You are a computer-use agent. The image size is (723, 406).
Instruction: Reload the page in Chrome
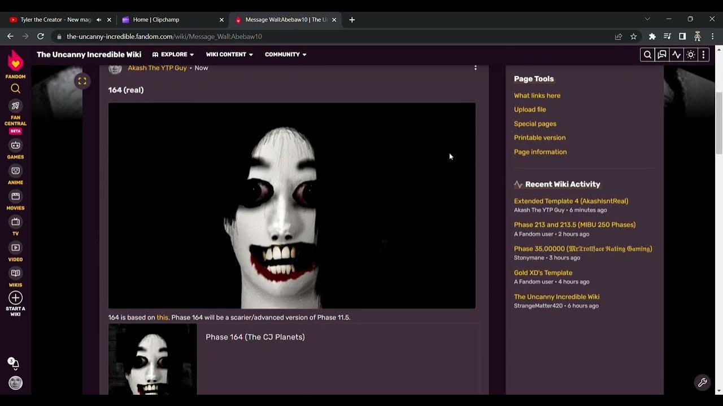[x=41, y=36]
